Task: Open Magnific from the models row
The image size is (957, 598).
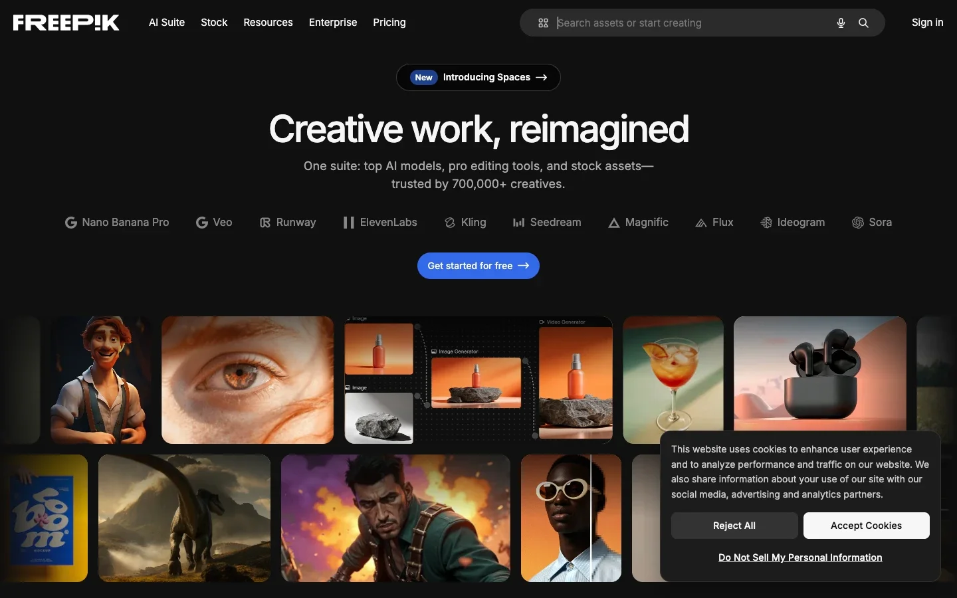Action: 613,223
